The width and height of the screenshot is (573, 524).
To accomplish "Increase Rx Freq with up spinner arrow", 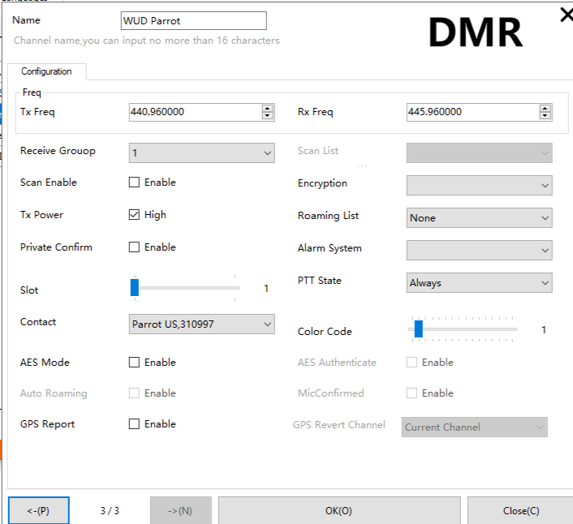I will pyautogui.click(x=545, y=109).
